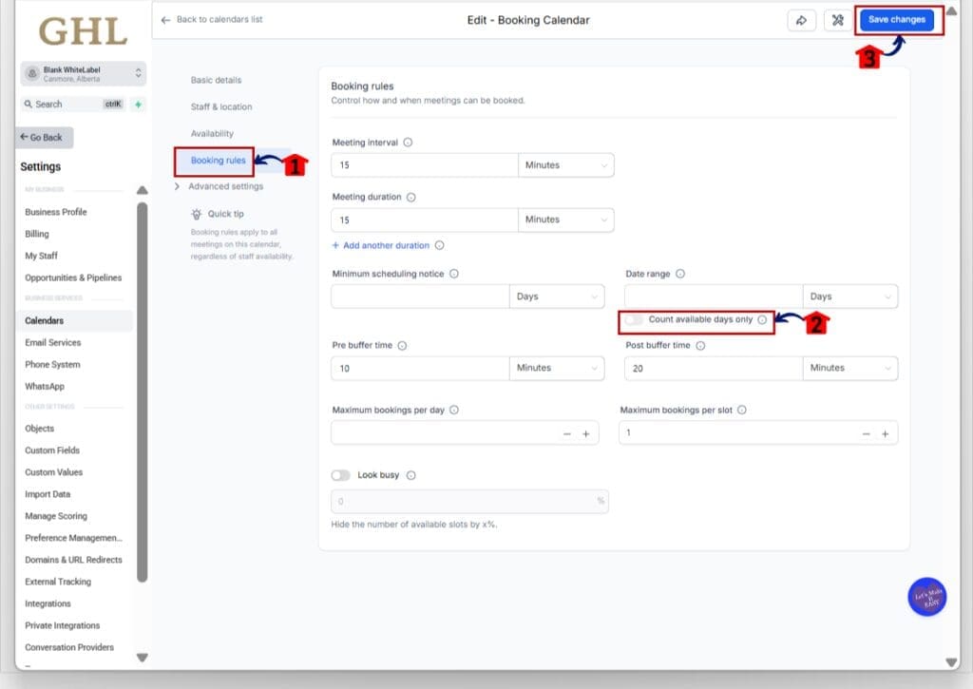Click the Post buffer time info icon
The width and height of the screenshot is (973, 689).
[700, 346]
